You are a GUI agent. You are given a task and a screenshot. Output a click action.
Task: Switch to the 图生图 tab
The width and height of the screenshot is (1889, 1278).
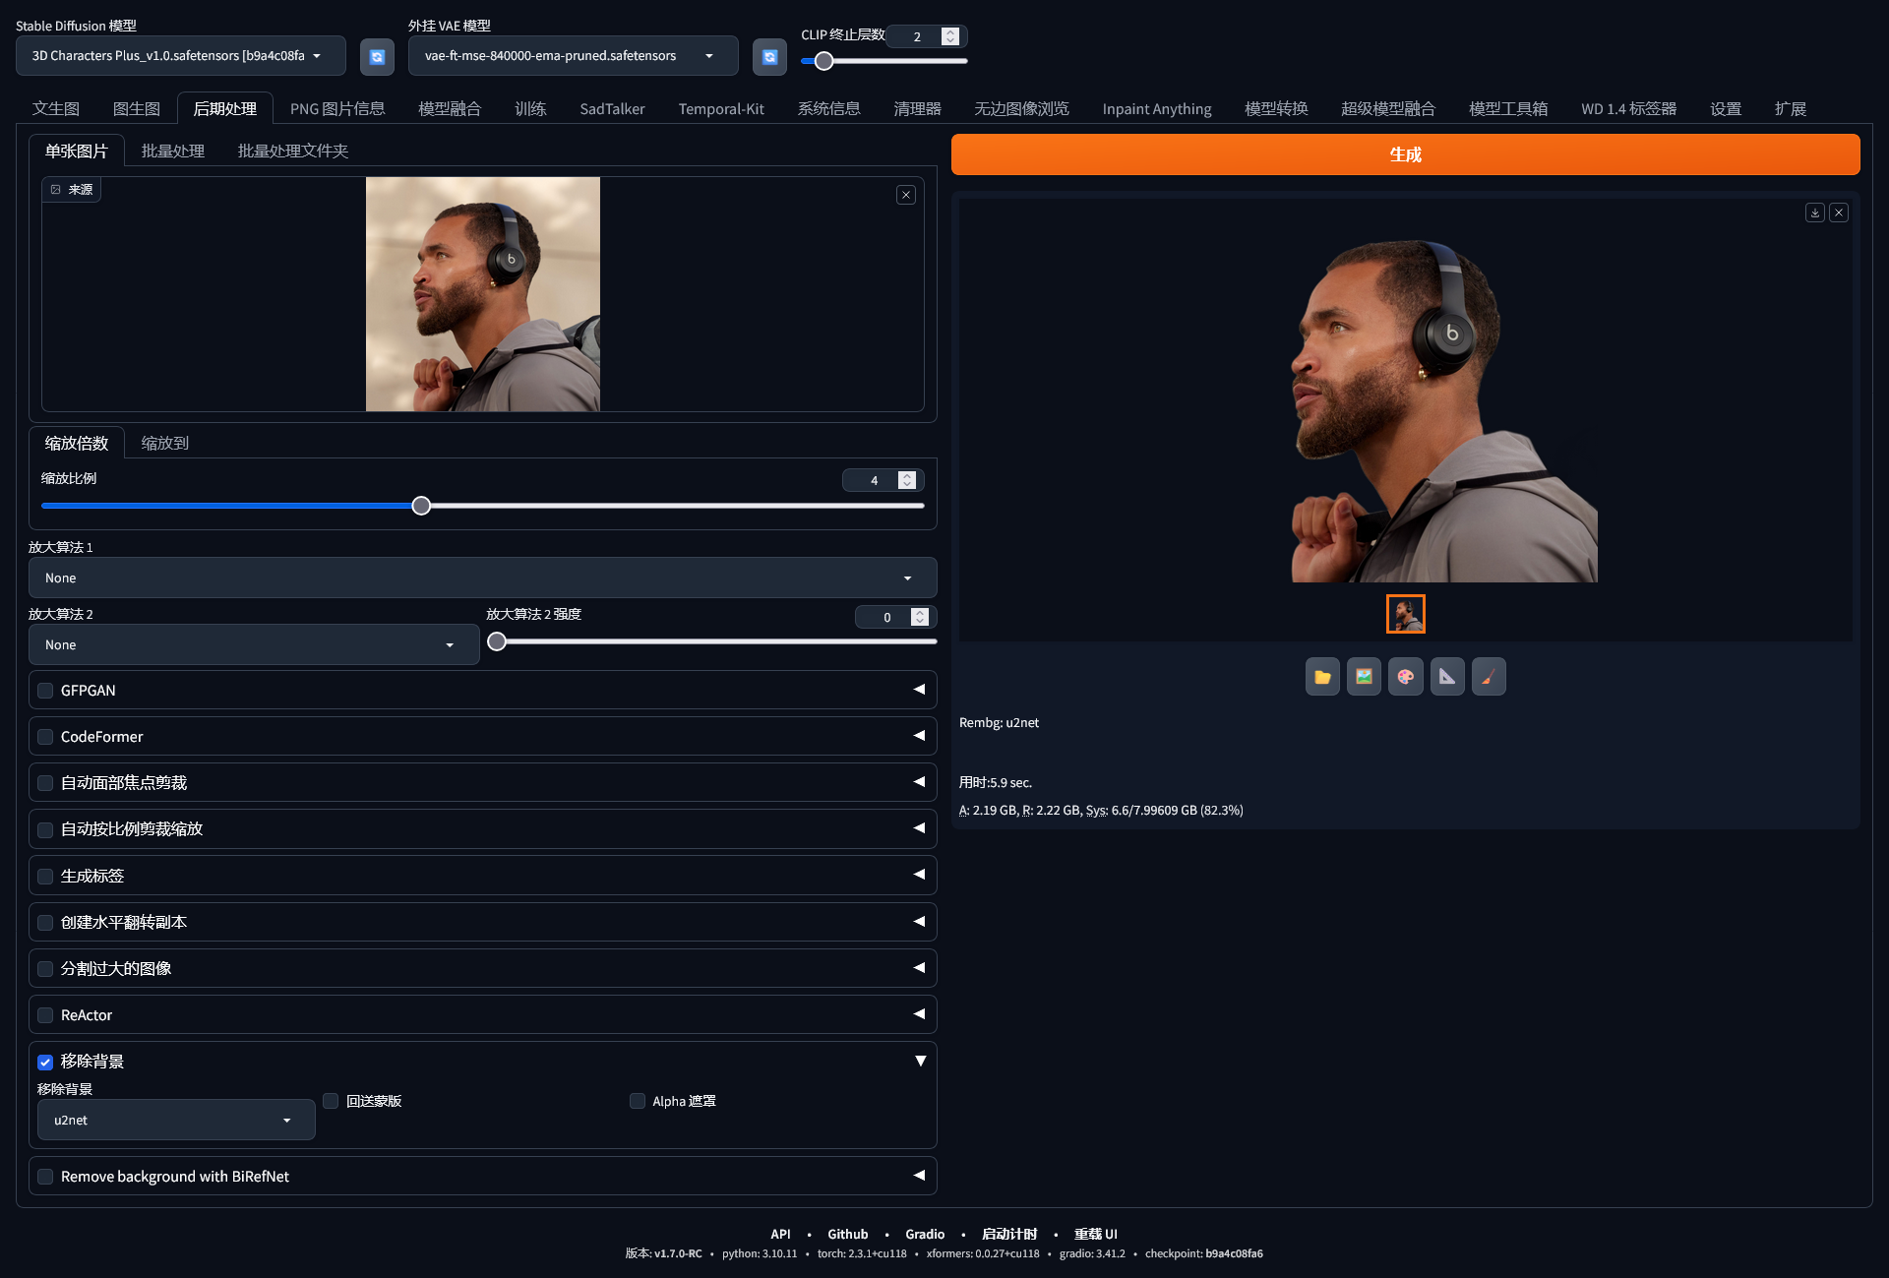(x=137, y=108)
